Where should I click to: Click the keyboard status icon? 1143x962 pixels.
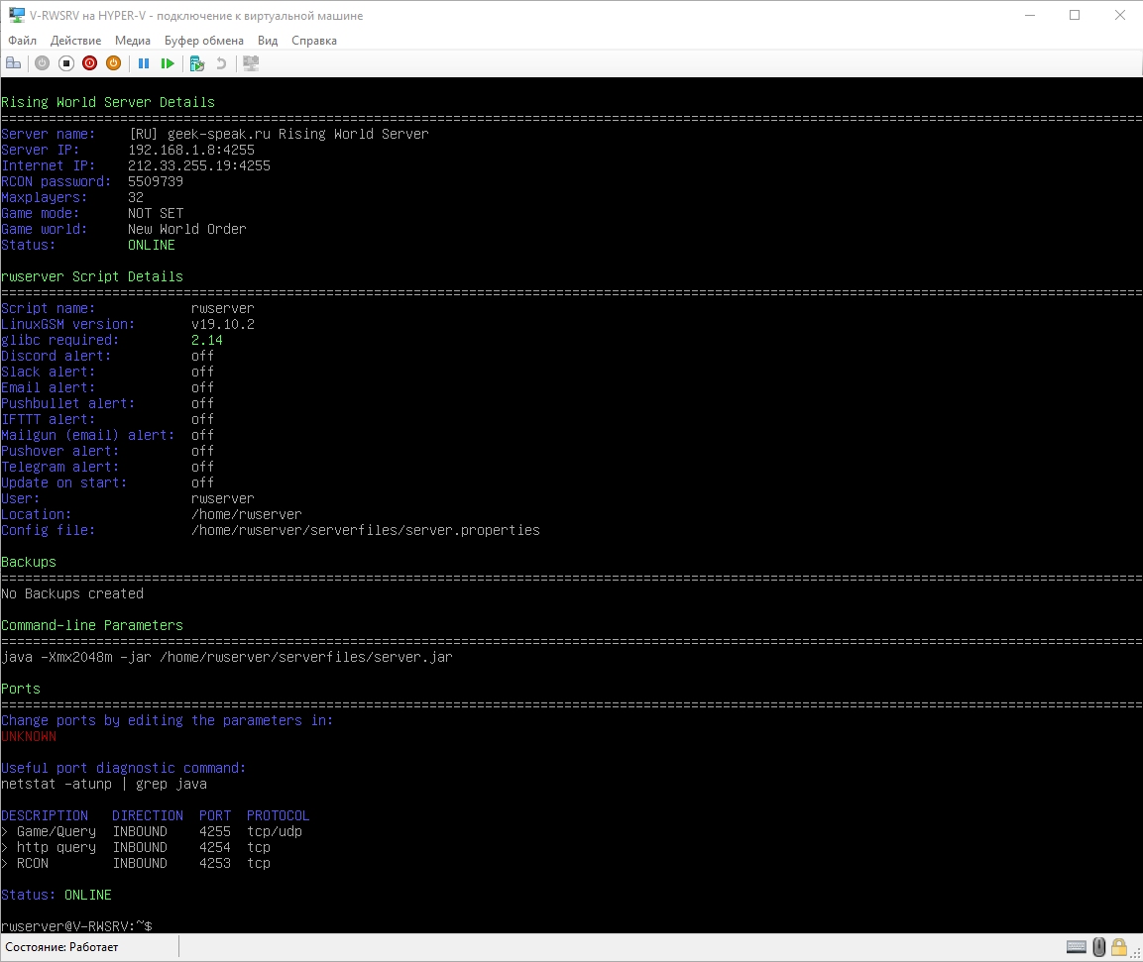coord(1076,948)
